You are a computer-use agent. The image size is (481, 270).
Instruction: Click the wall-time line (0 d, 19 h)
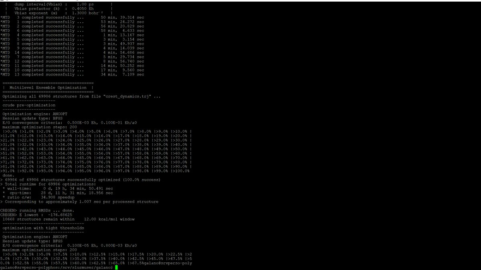[x=58, y=188]
